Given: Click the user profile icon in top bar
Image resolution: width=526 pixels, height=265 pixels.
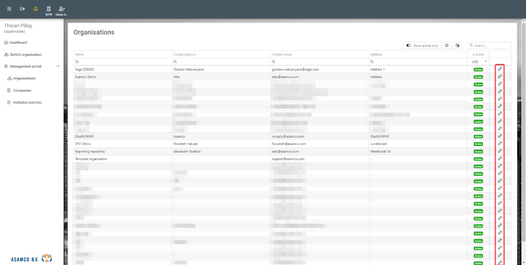Looking at the screenshot, I should coord(62,10).
